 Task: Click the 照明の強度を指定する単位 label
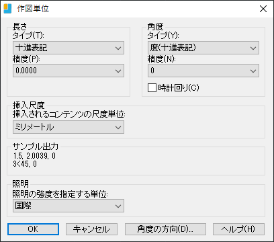(60, 194)
